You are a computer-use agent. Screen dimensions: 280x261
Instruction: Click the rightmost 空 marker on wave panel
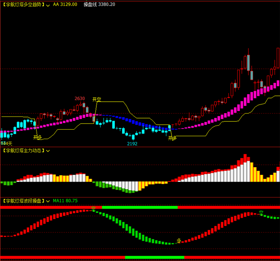click(x=261, y=212)
